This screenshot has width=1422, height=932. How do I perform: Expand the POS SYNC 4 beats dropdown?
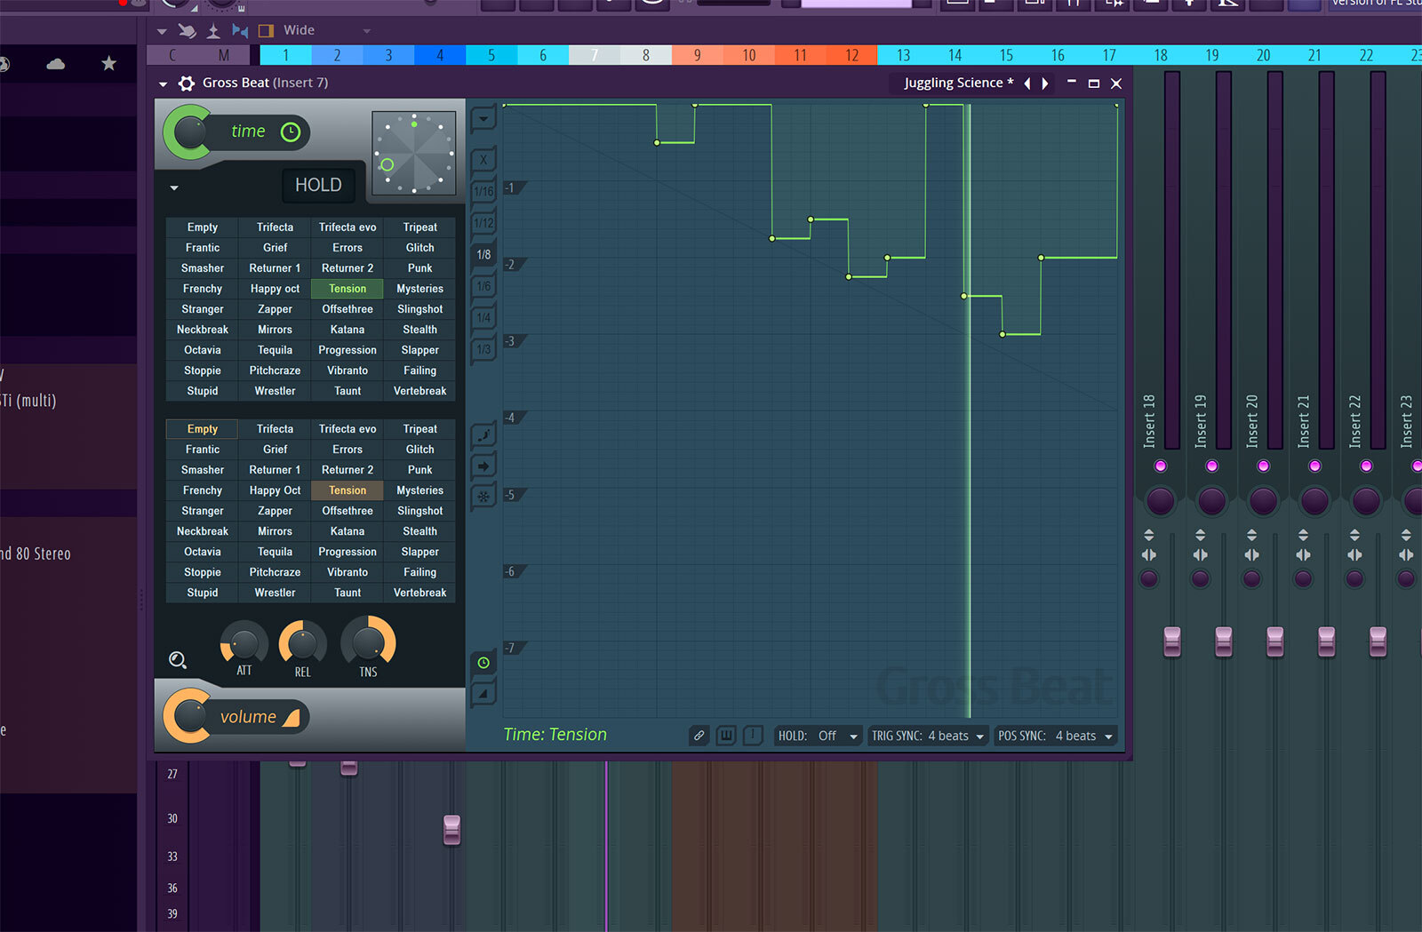[1055, 736]
